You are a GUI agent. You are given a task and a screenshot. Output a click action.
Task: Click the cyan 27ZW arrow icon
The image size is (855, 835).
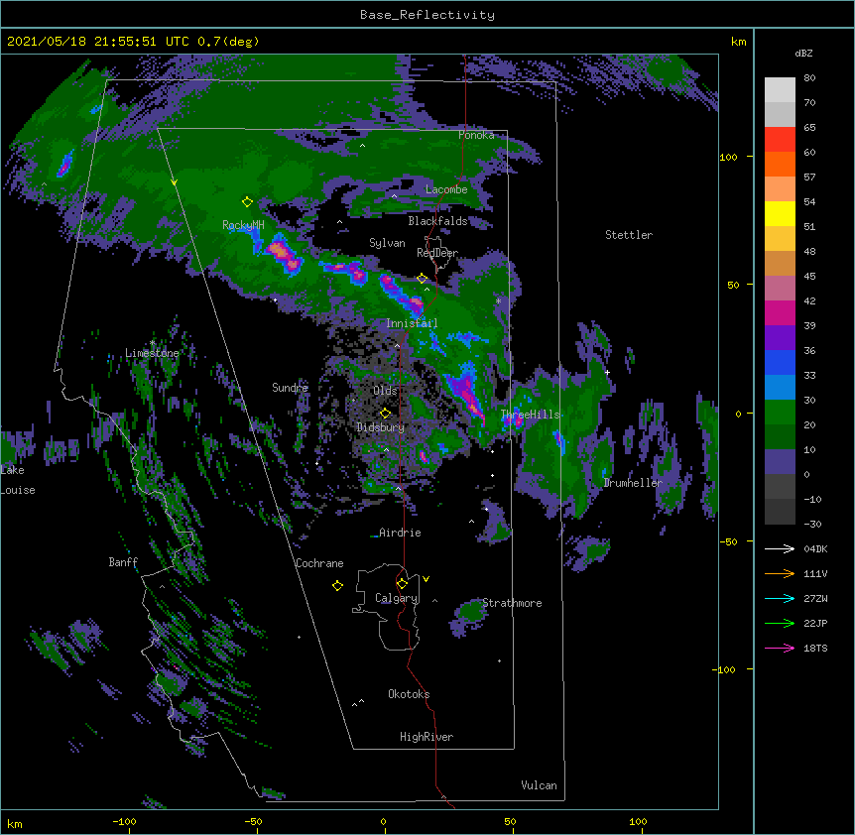coord(780,598)
